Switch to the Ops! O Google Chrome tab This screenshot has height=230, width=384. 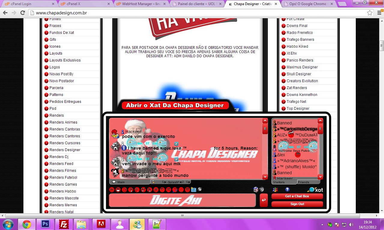309,4
